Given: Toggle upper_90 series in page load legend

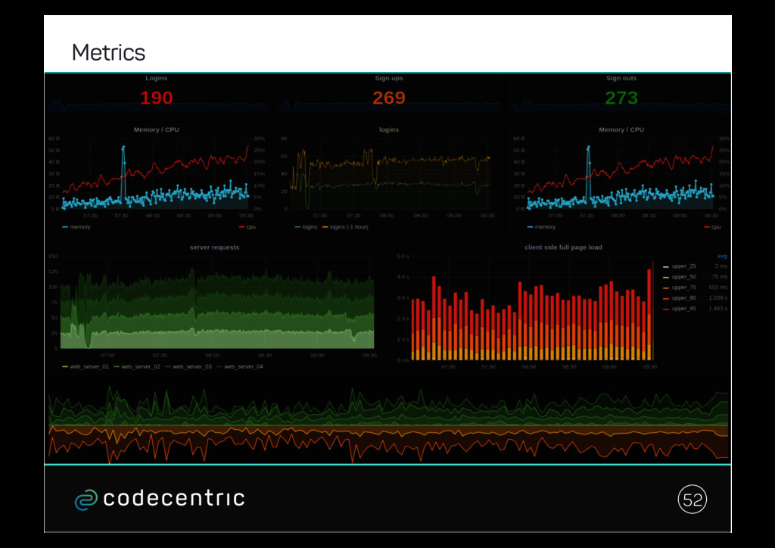Looking at the screenshot, I should click(680, 298).
